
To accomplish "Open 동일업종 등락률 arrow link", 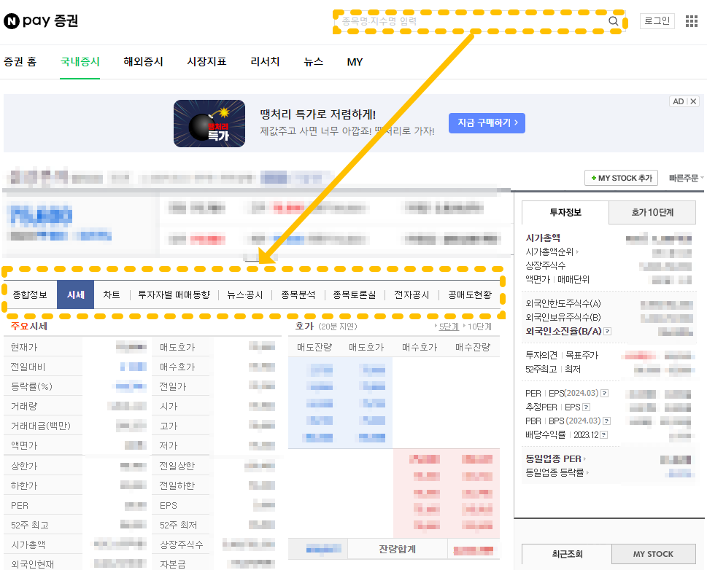I will pyautogui.click(x=557, y=472).
